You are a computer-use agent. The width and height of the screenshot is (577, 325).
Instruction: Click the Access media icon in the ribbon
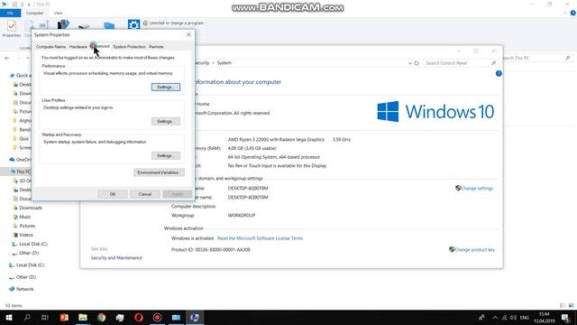pyautogui.click(x=63, y=24)
